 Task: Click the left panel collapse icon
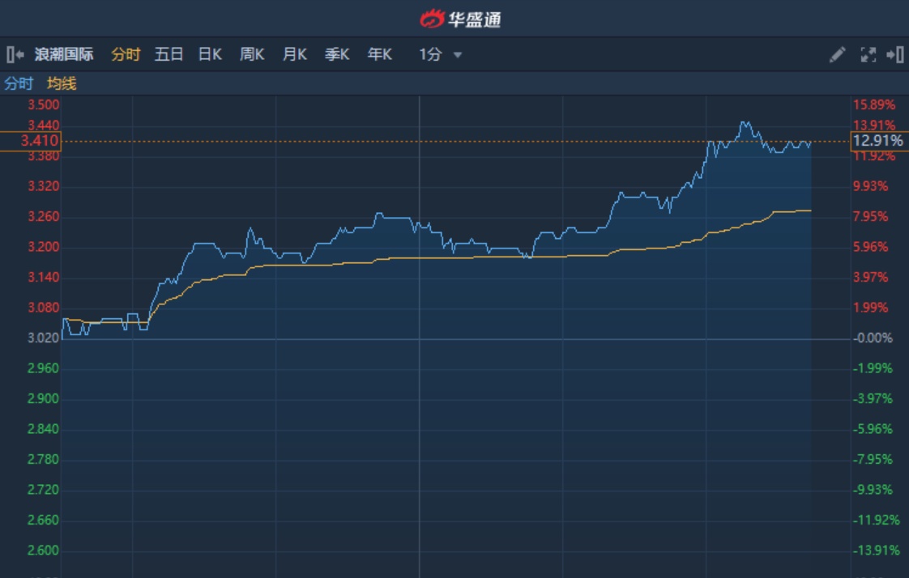click(15, 55)
